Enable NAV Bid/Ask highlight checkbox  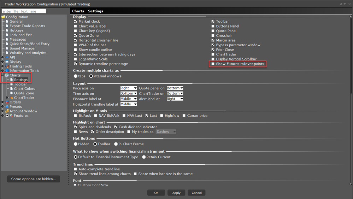[x=95, y=116]
